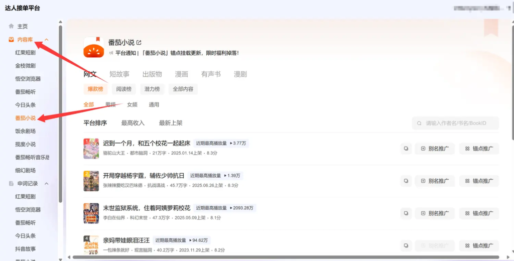
Task: Open 番茄畅听 under 内容库
Action: tap(25, 92)
